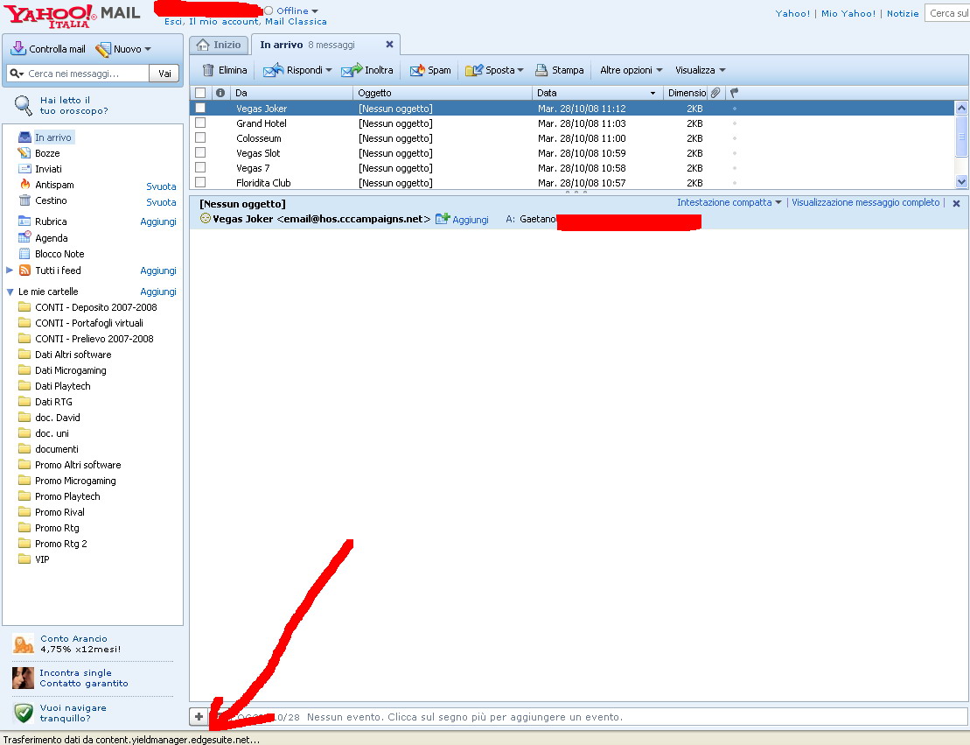Open the Visualizza dropdown menu
Viewport: 970px width, 745px height.
click(x=701, y=70)
